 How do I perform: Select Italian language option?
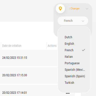(69, 57)
